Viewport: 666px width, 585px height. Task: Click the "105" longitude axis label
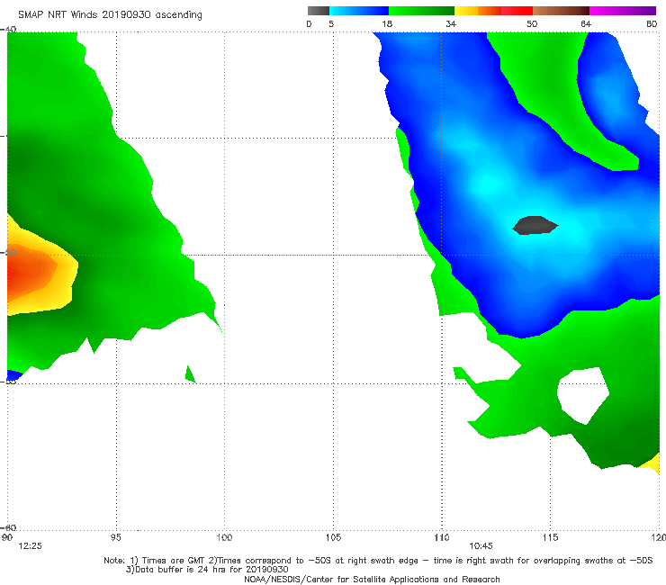[x=333, y=537]
